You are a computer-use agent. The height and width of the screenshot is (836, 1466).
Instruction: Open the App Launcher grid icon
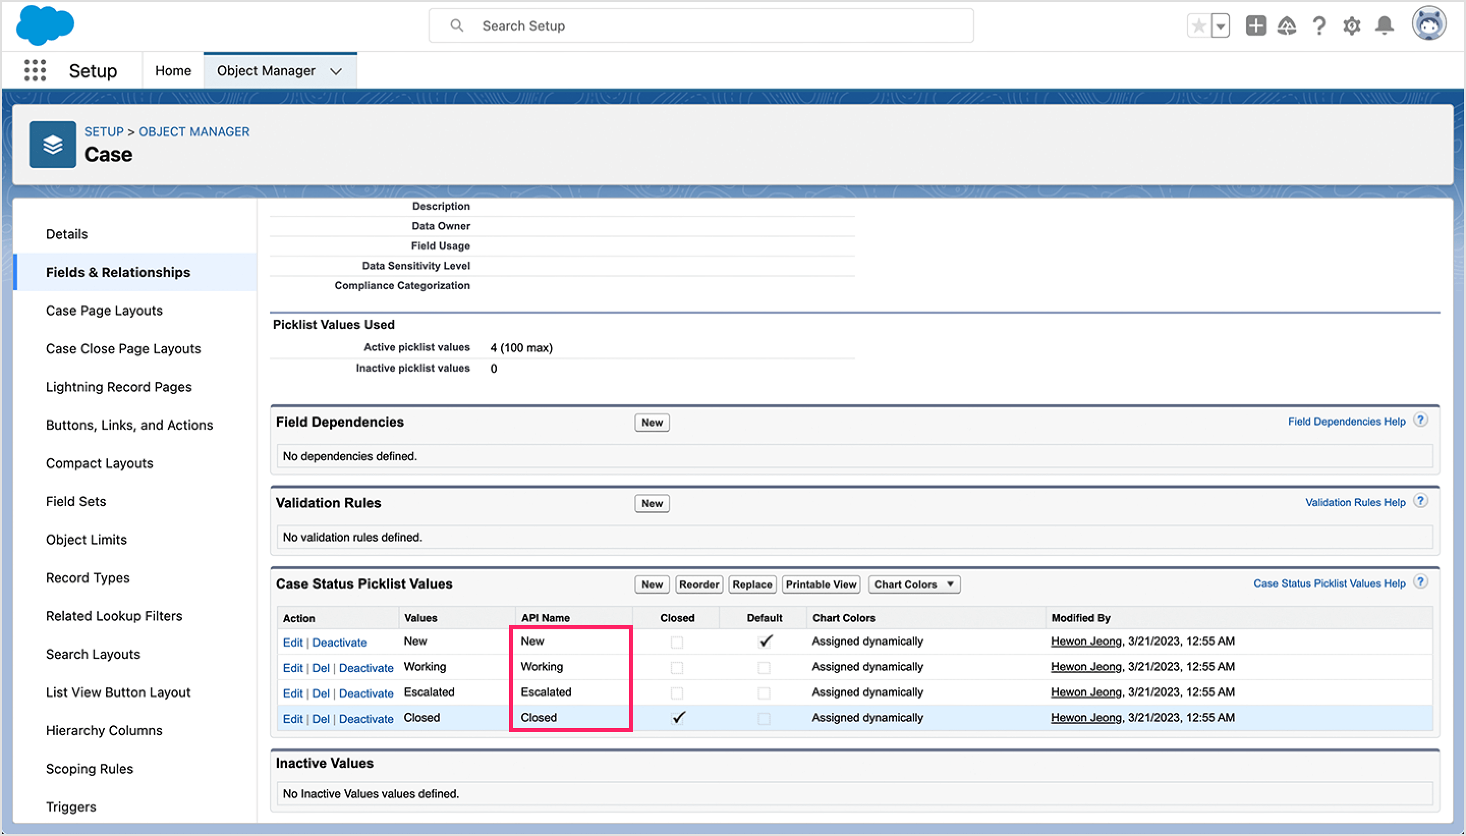(x=35, y=70)
